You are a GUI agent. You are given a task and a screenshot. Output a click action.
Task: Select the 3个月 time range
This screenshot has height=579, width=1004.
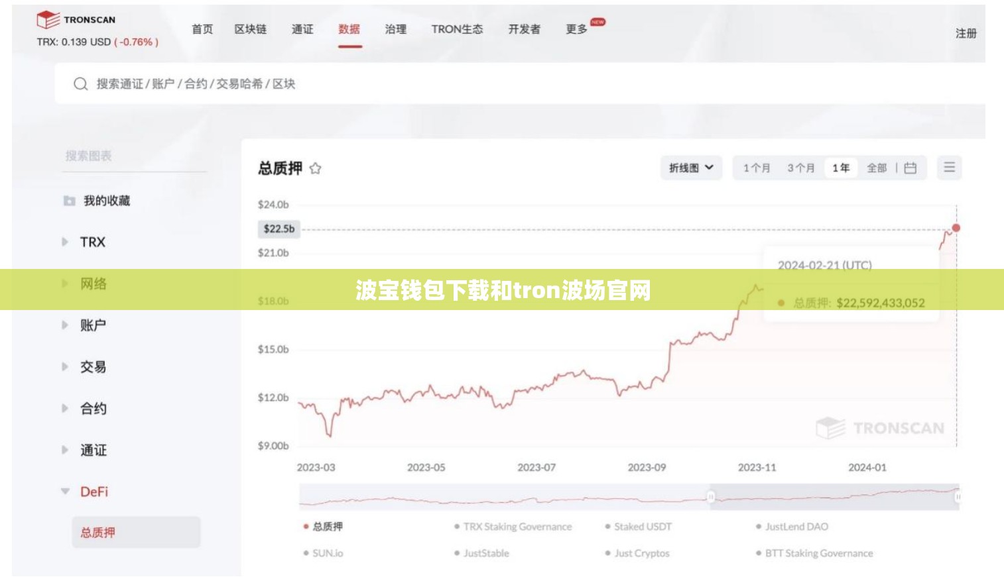point(801,168)
